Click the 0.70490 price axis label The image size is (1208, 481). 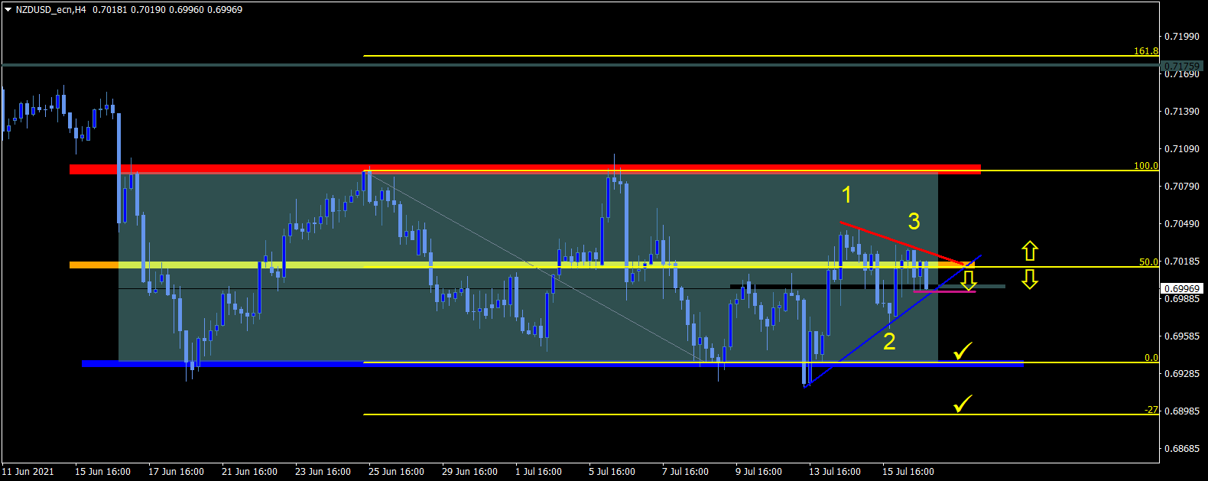point(1181,223)
